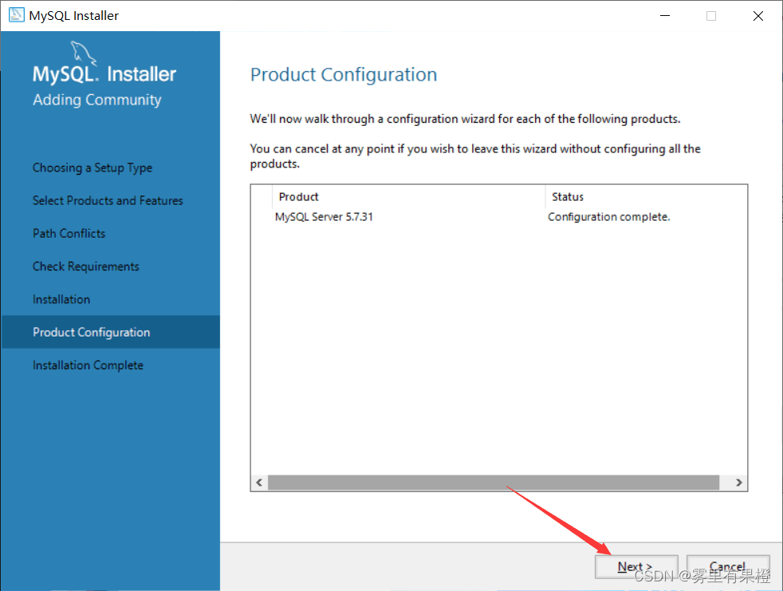Click the MySQL Installer title bar icon

(16, 15)
